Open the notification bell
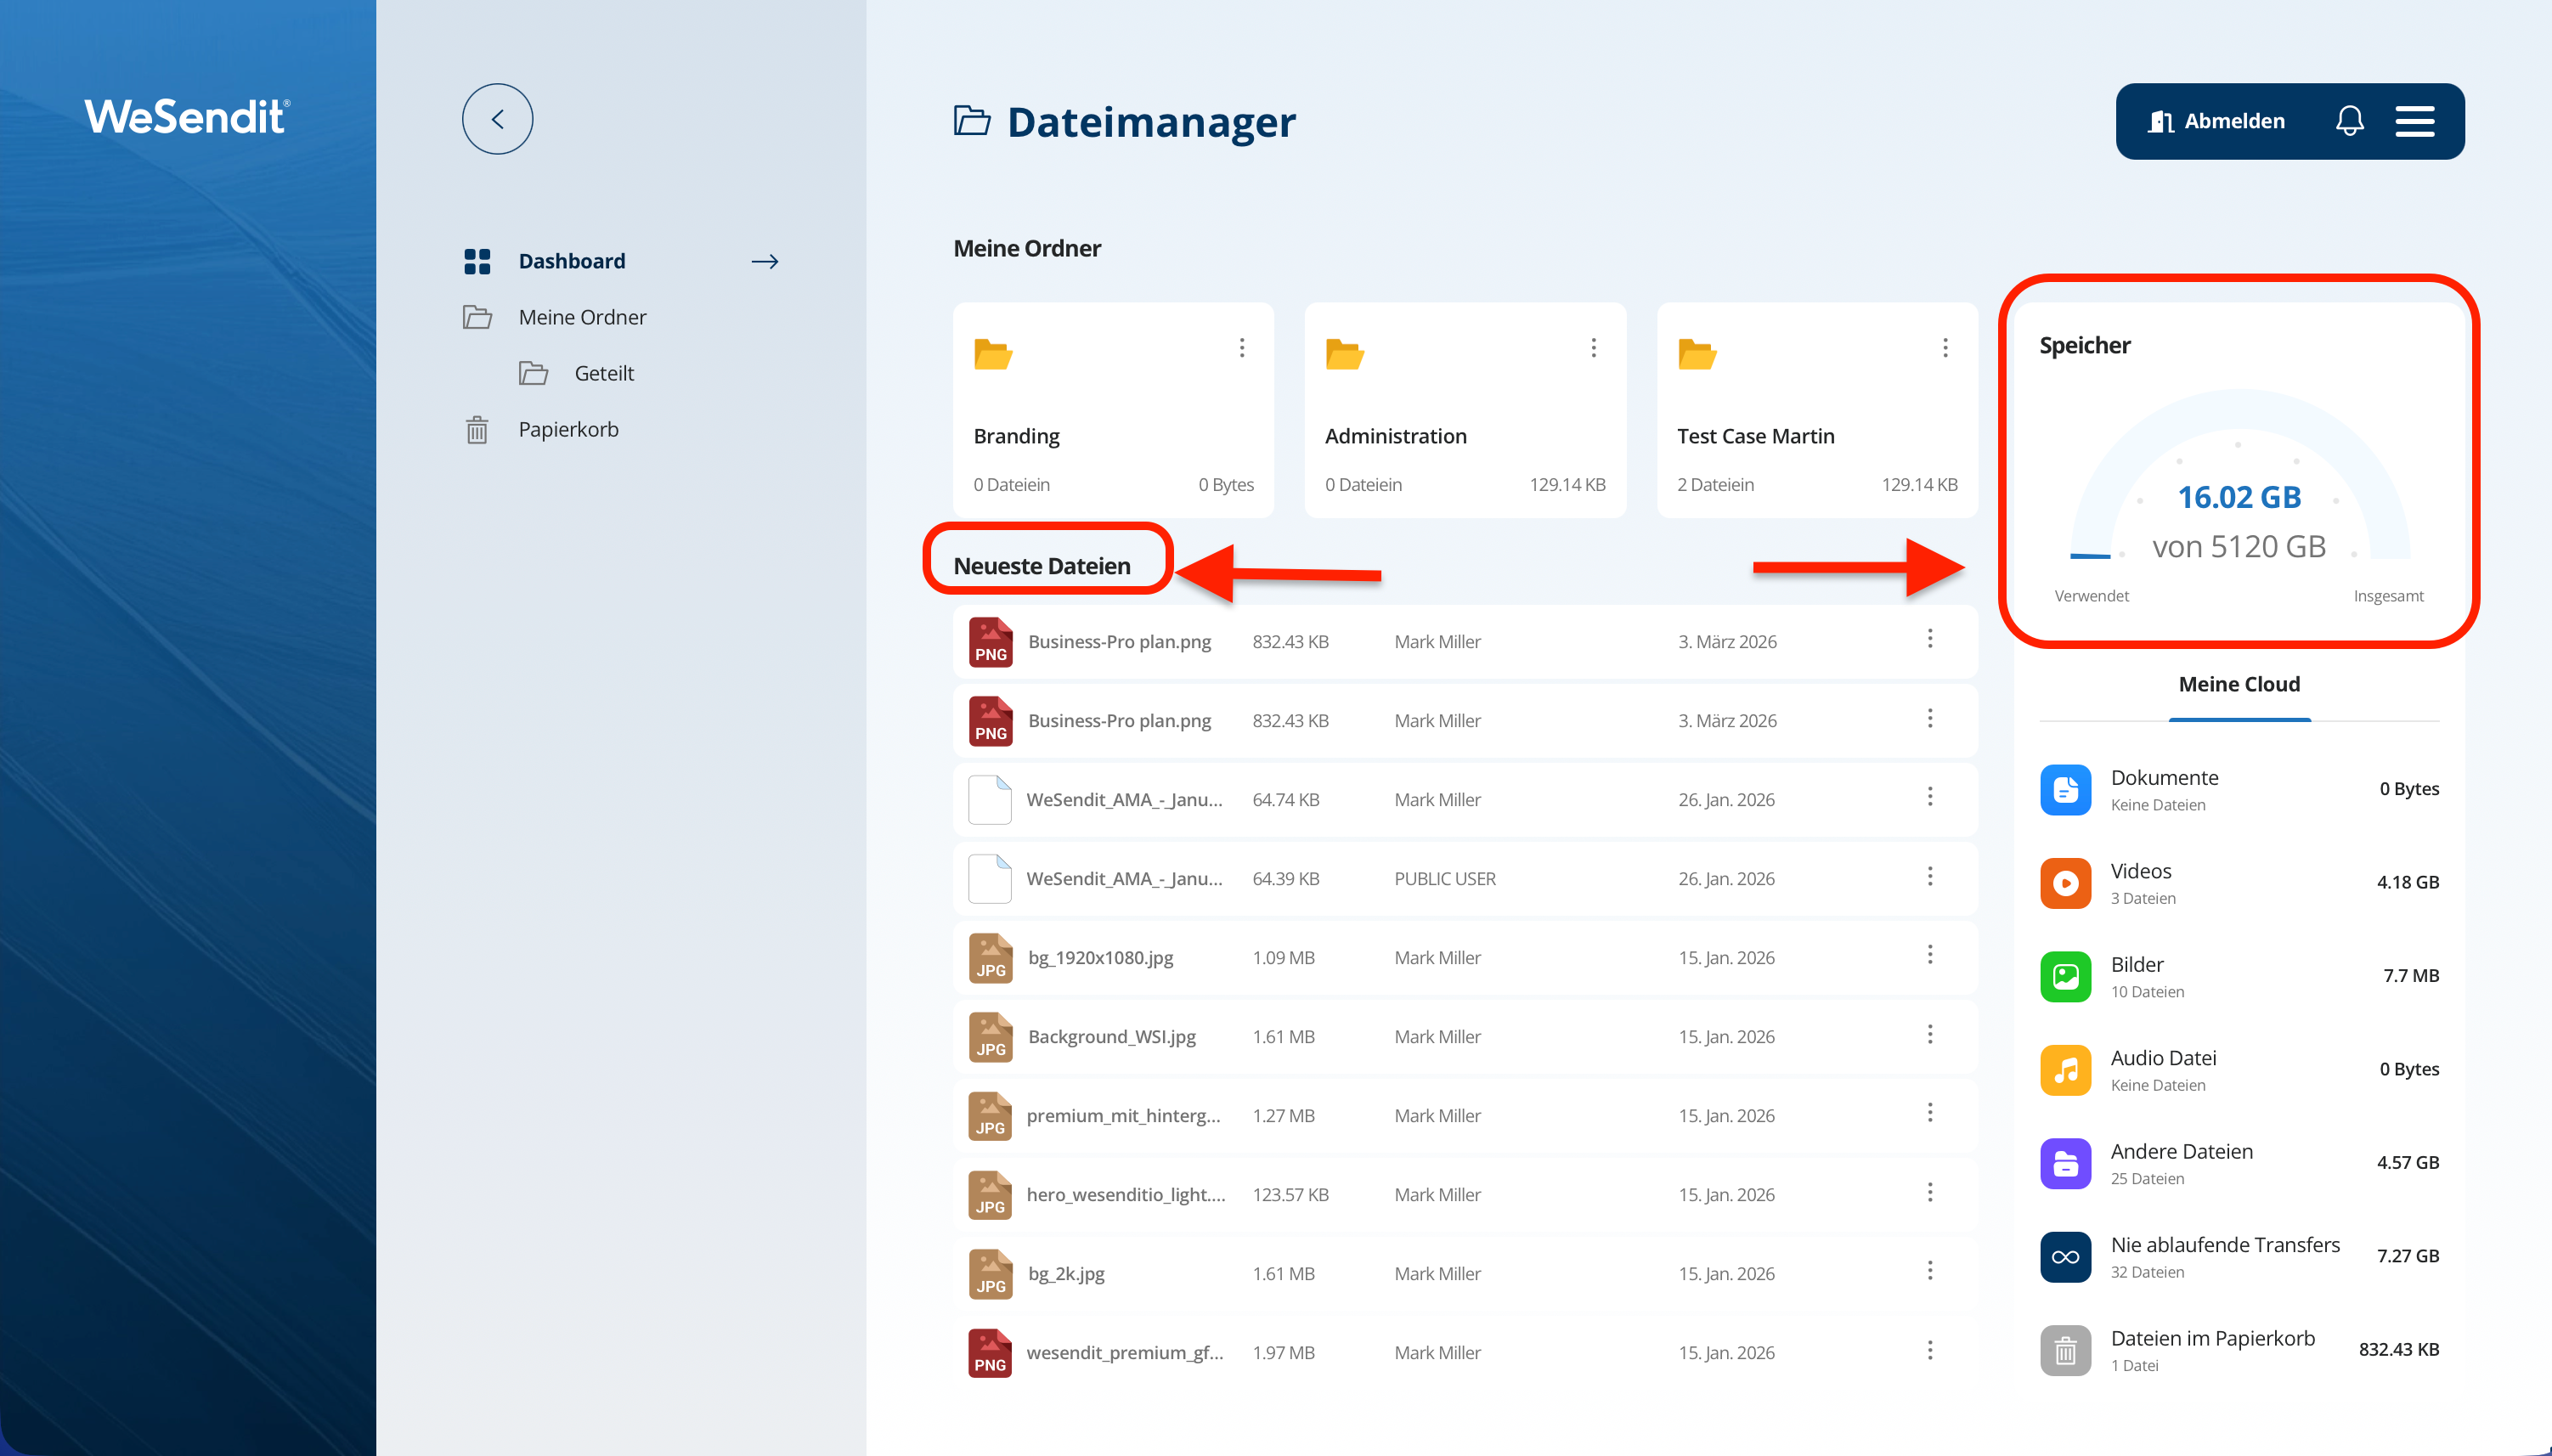2552x1456 pixels. point(2349,121)
